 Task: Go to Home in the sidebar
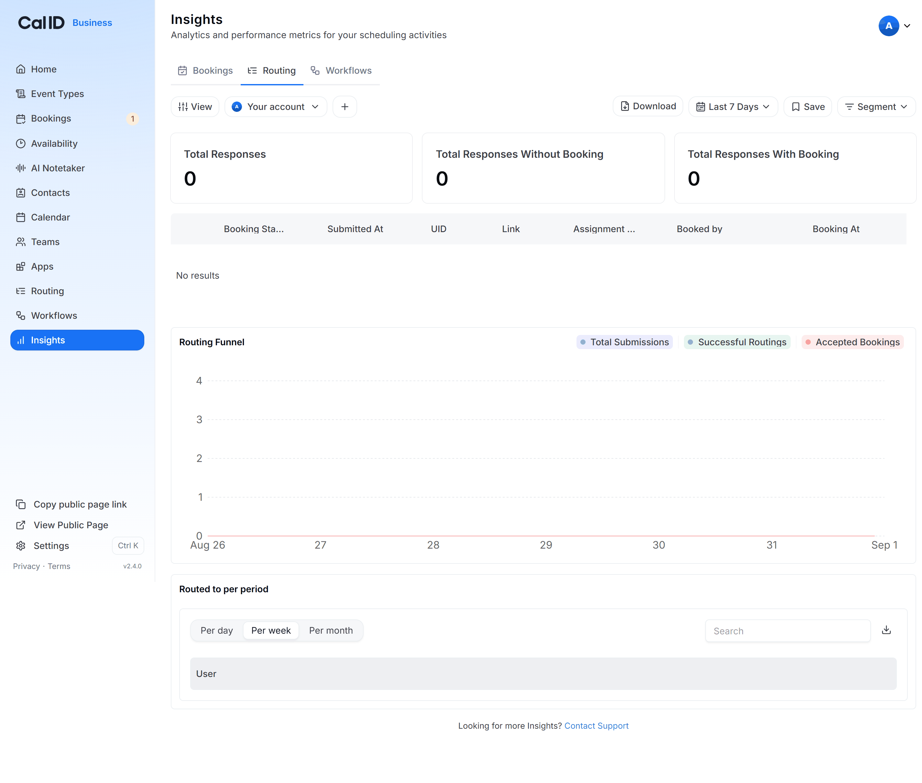tap(77, 69)
